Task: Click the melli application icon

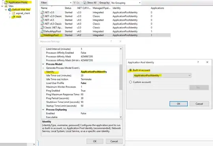Action: point(13,17)
